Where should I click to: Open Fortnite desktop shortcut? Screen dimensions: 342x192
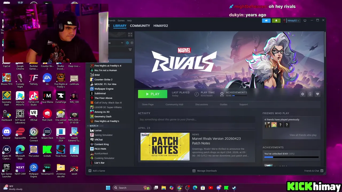74,151
